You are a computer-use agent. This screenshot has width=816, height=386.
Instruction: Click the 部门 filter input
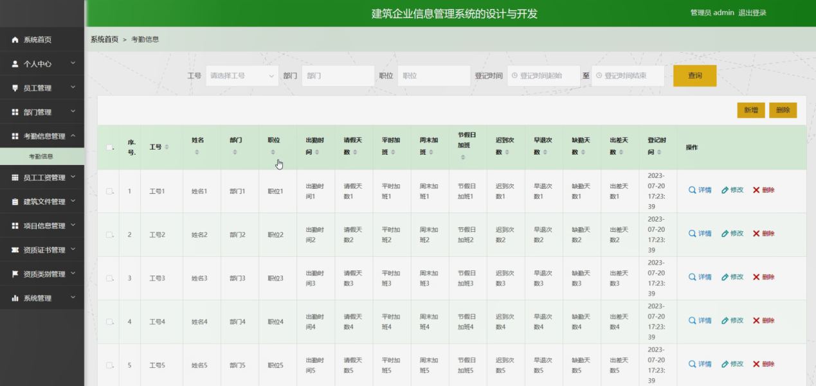pyautogui.click(x=338, y=76)
